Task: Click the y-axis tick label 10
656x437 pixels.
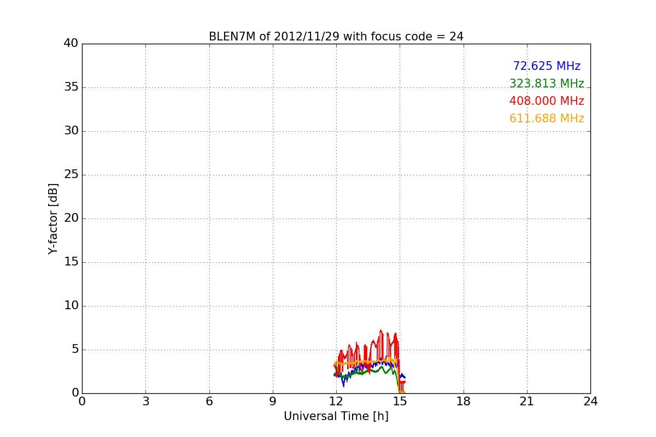Action: (x=71, y=306)
